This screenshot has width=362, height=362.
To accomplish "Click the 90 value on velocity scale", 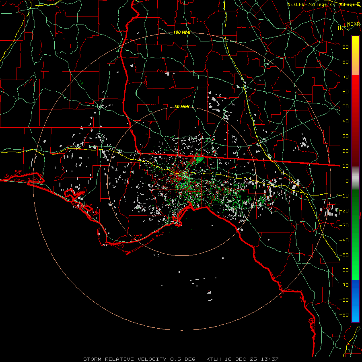I will [x=346, y=47].
